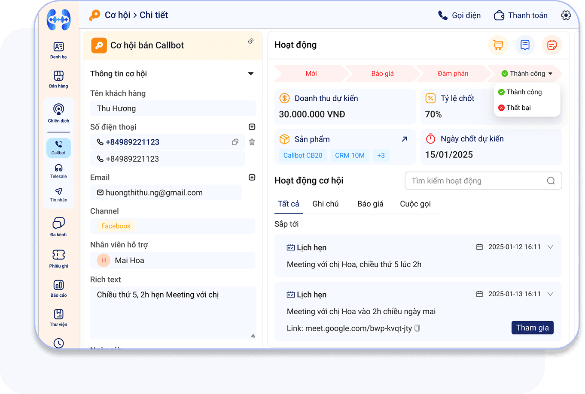
Task: Add a new phone number field
Action: pos(252,127)
